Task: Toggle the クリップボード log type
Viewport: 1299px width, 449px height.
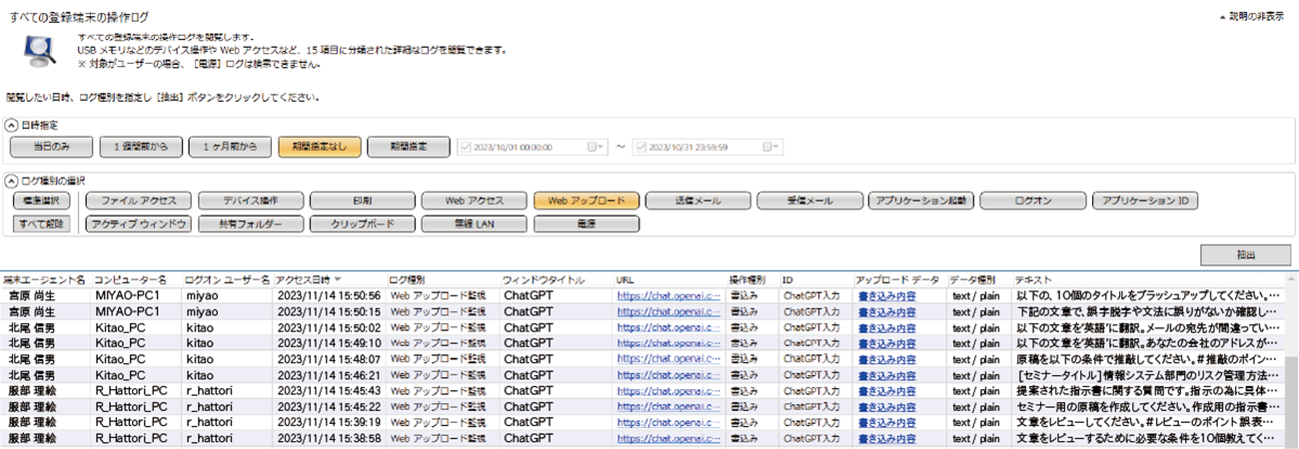Action: click(363, 224)
